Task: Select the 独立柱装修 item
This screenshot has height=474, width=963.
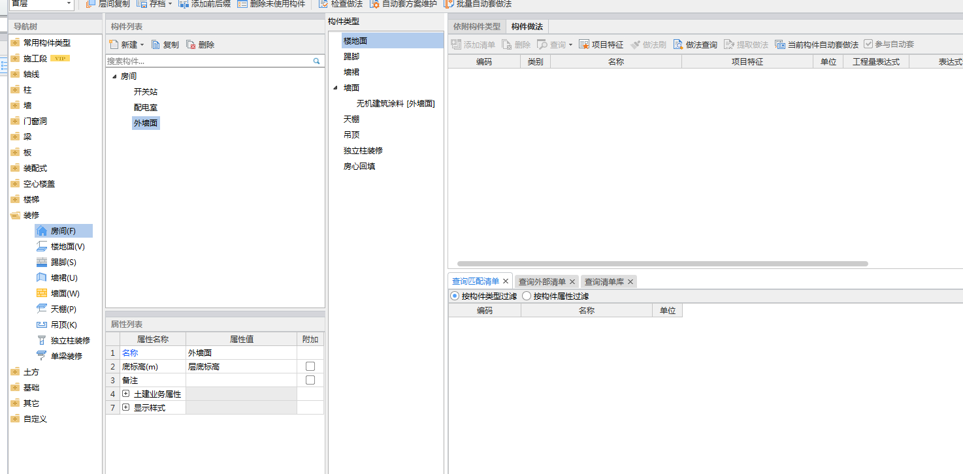Action: (x=63, y=340)
